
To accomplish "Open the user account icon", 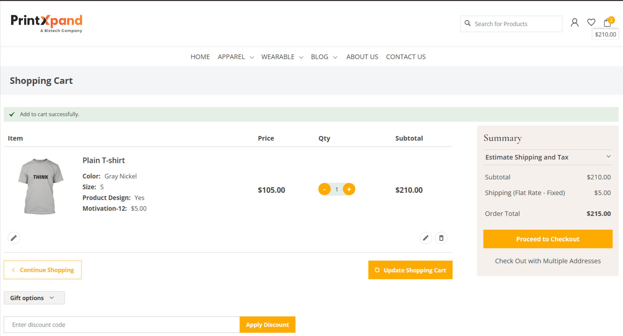I will [x=574, y=23].
